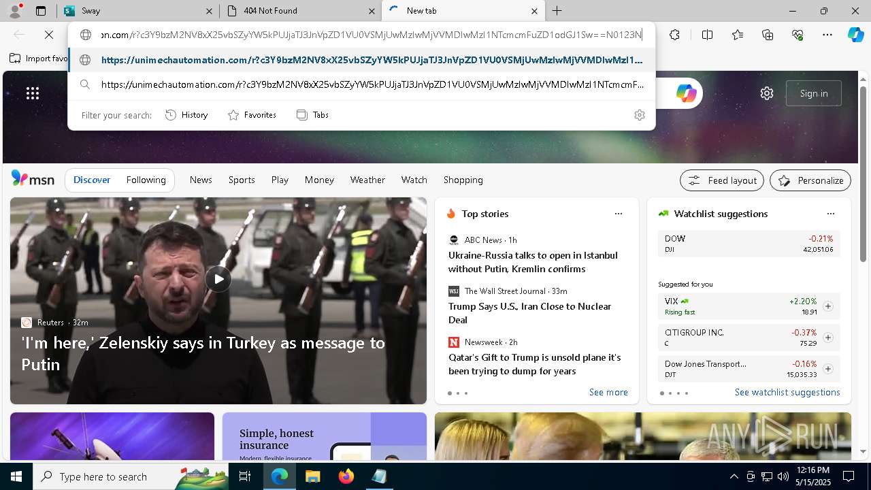Viewport: 871px width, 490px height.
Task: Open File Explorer from taskbar
Action: (312, 476)
